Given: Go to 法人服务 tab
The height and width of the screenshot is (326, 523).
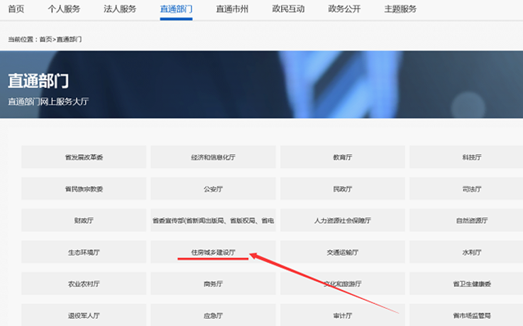Looking at the screenshot, I should (x=120, y=9).
